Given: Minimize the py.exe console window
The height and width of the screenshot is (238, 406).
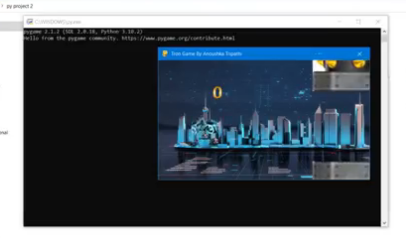Looking at the screenshot, I should 339,22.
